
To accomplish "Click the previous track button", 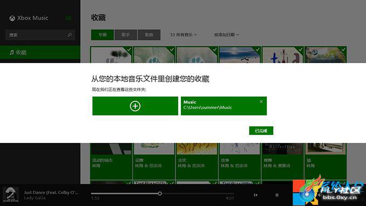I will (x=256, y=195).
